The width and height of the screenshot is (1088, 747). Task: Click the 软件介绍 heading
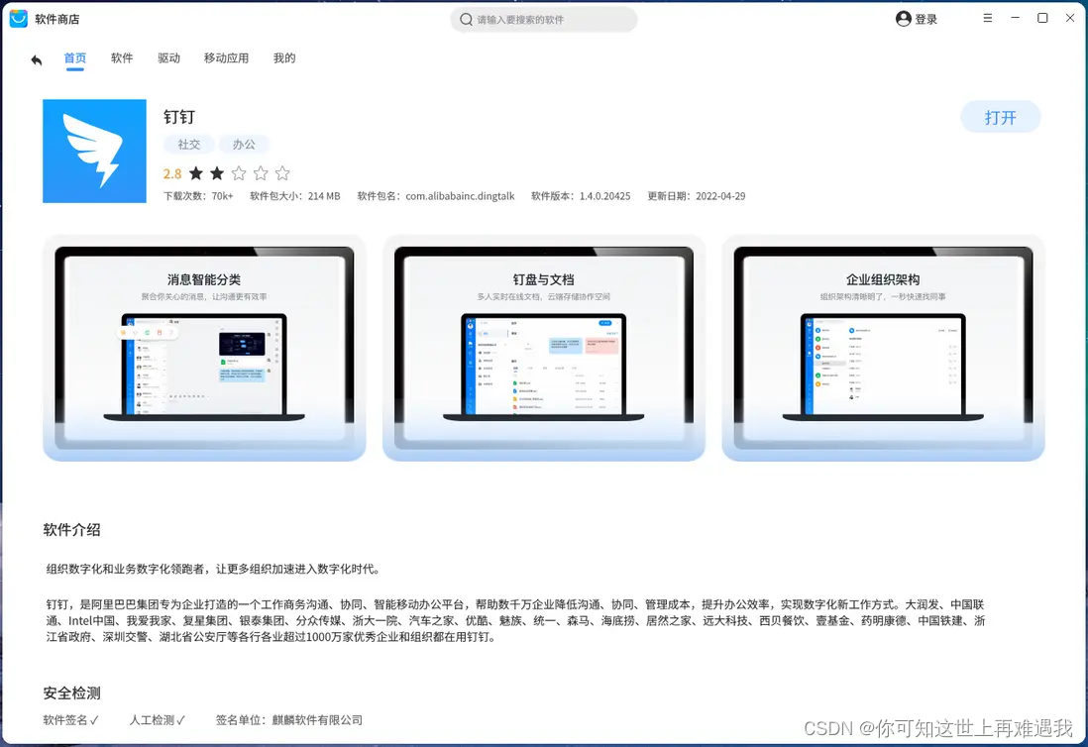tap(72, 530)
